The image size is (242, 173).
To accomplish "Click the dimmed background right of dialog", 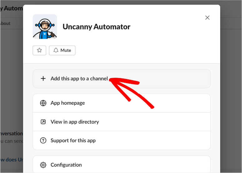I will coord(231,94).
